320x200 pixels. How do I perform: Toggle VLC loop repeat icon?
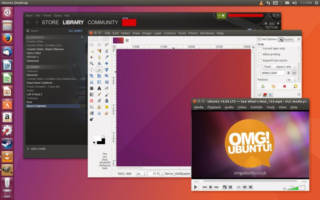click(x=244, y=187)
